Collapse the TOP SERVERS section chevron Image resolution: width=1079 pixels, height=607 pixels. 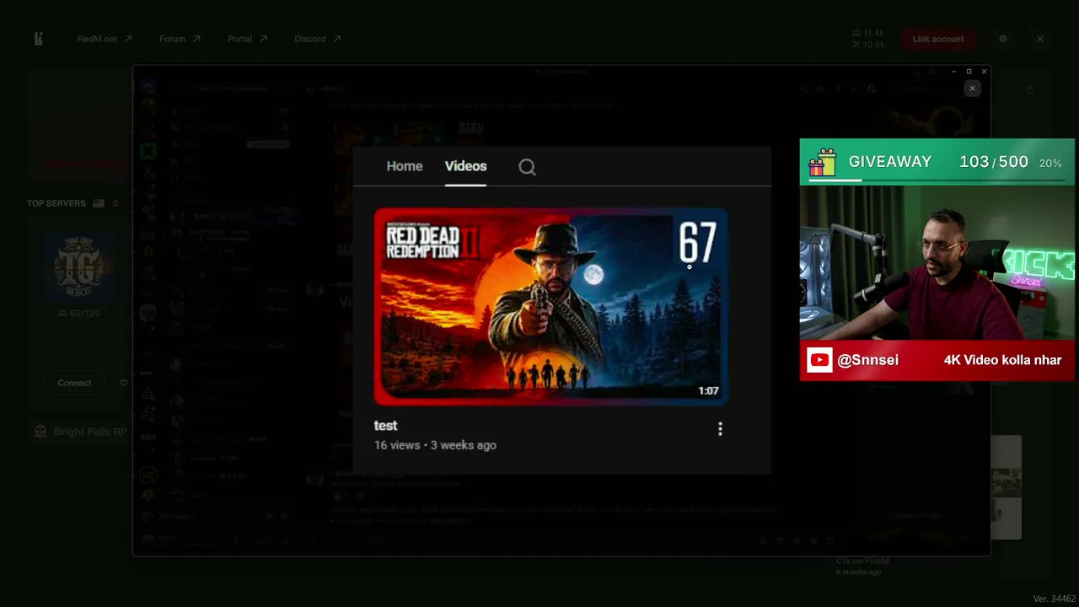coord(115,203)
